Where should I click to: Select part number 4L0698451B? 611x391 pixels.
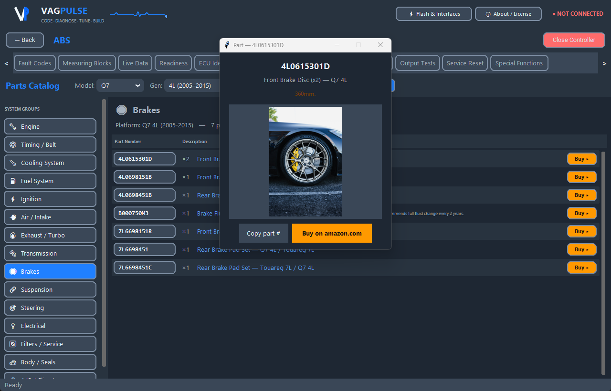[x=144, y=195]
